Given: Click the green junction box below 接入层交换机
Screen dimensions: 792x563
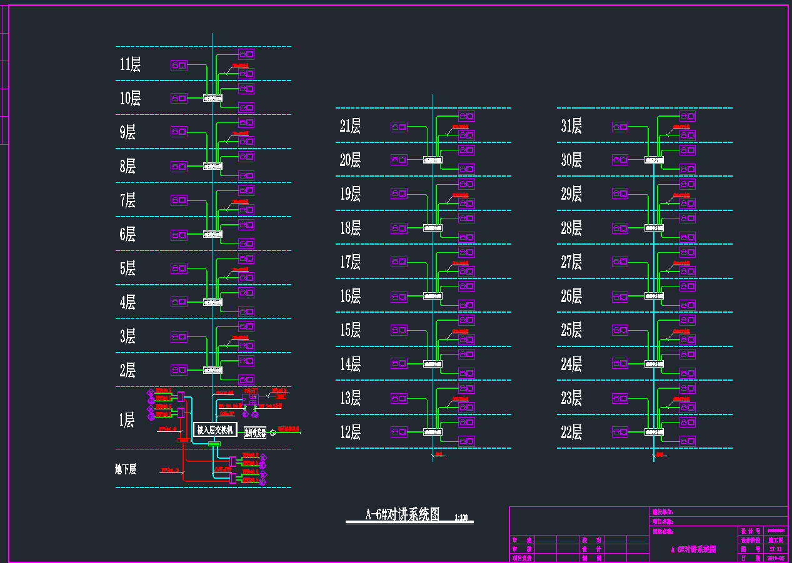Looking at the screenshot, I should (214, 443).
